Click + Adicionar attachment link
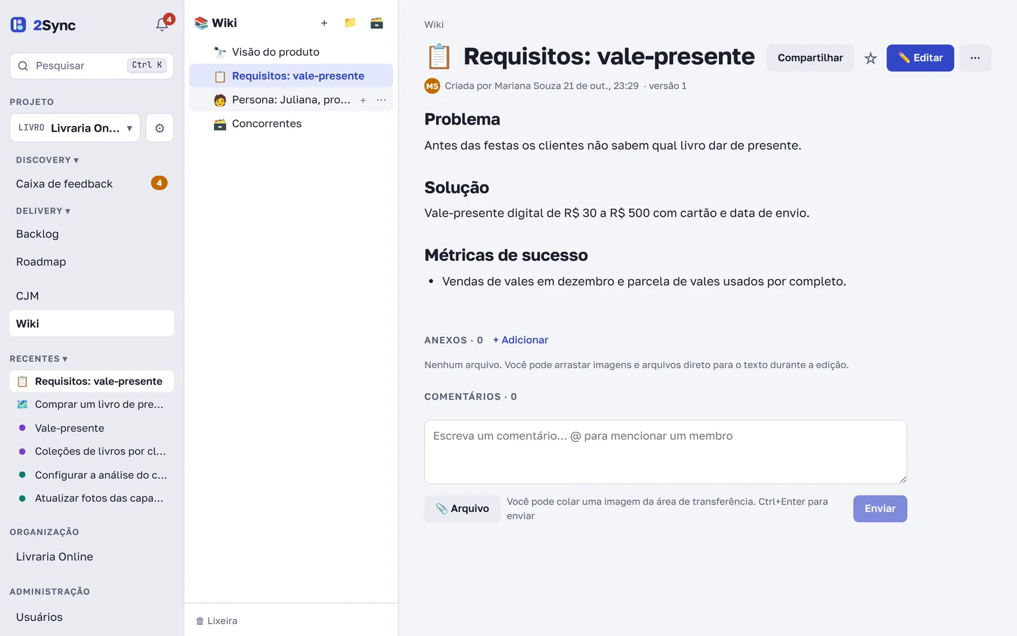This screenshot has width=1017, height=636. click(x=521, y=340)
